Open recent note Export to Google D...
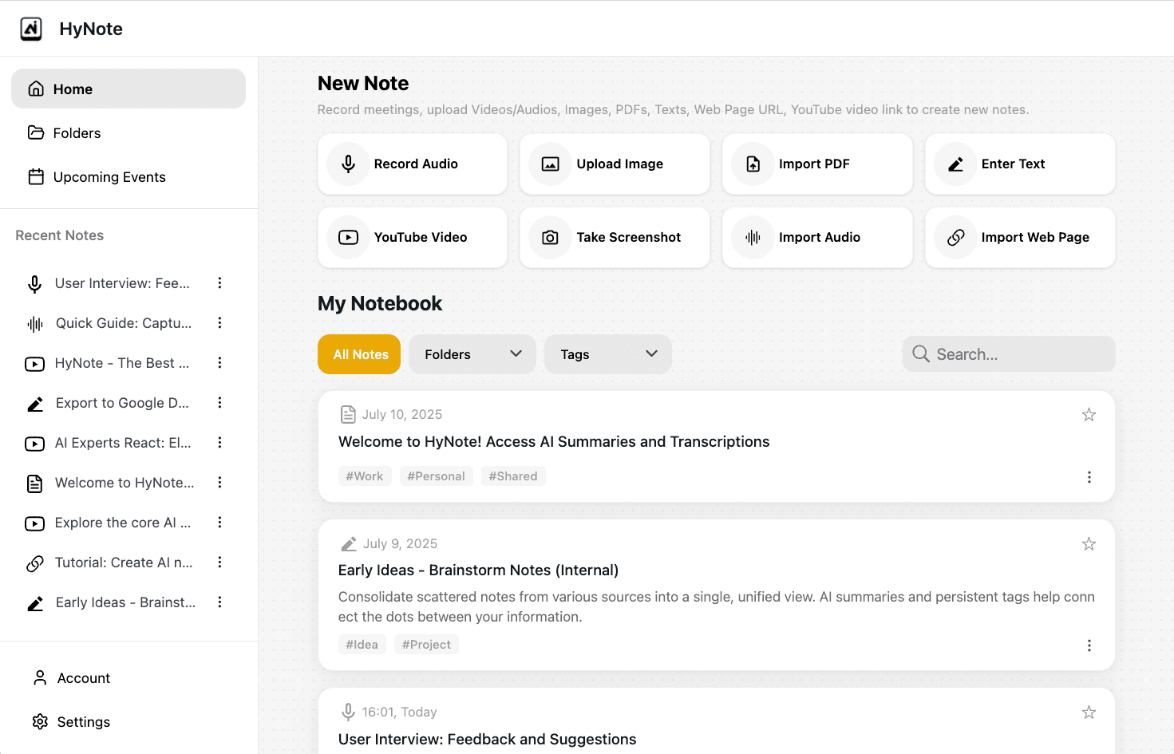This screenshot has height=754, width=1174. [x=122, y=403]
